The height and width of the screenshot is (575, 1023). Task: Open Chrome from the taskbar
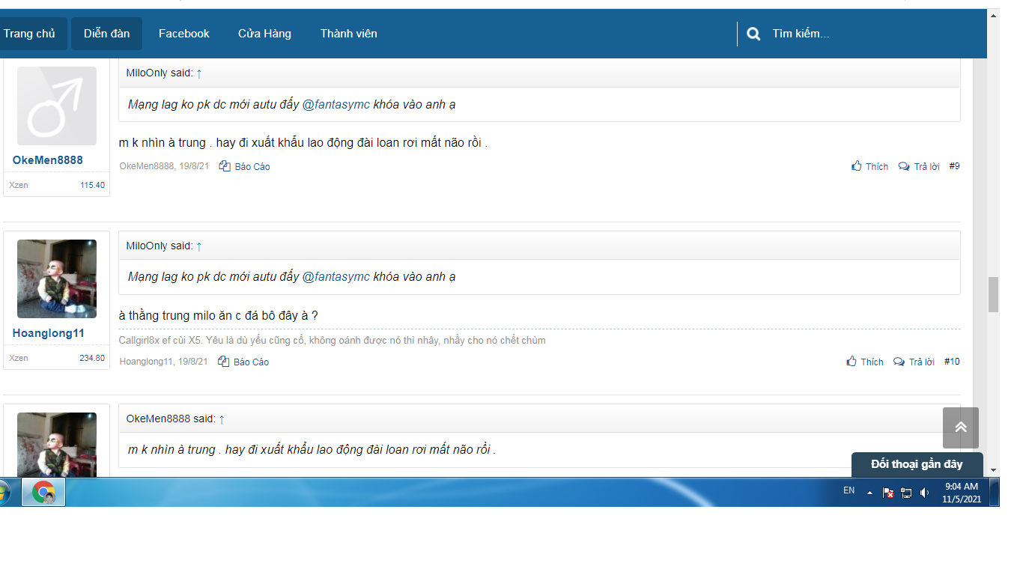[43, 493]
